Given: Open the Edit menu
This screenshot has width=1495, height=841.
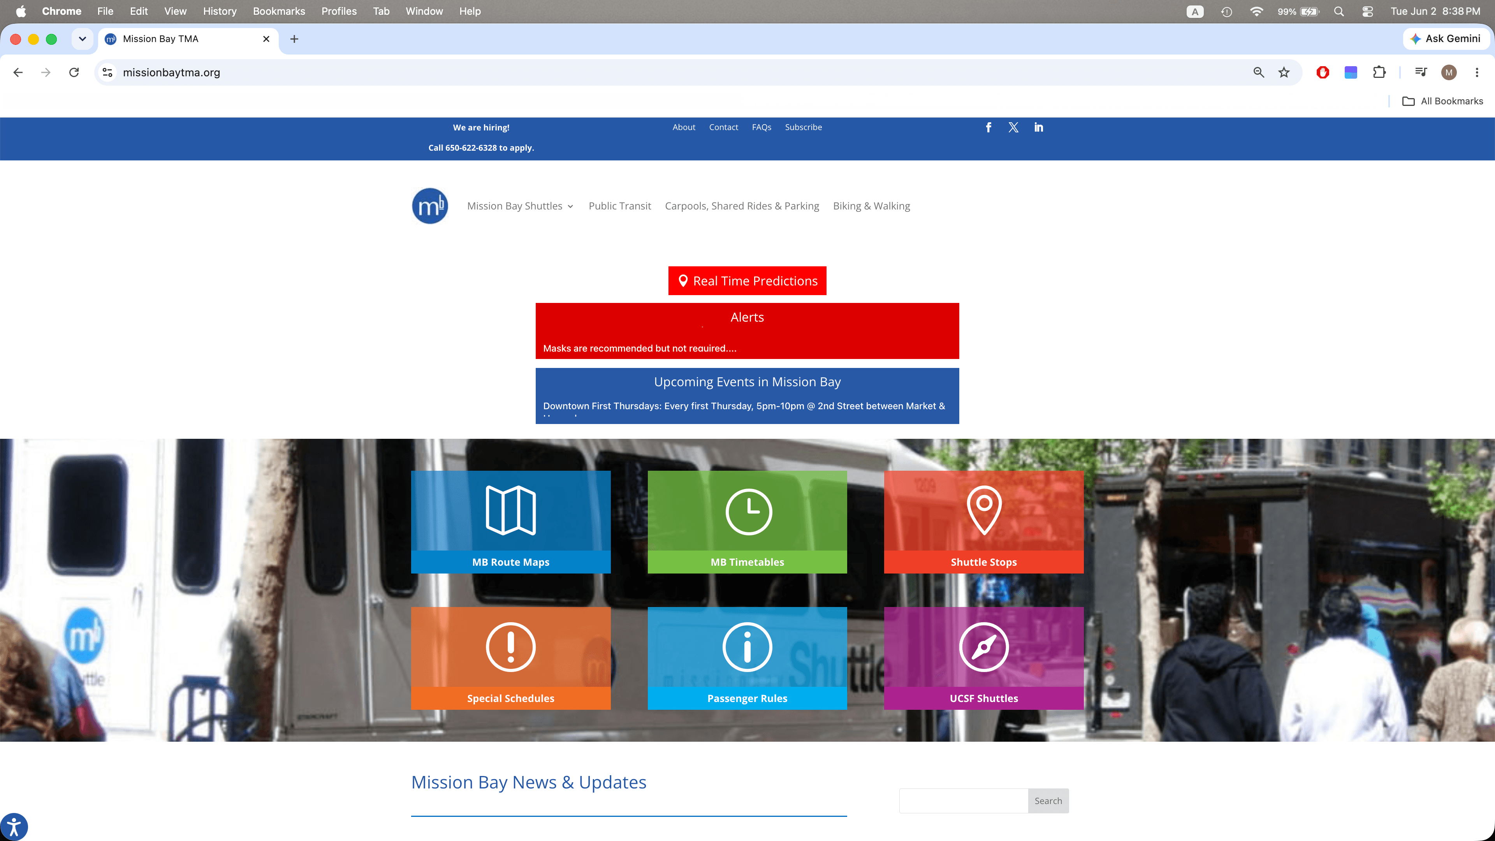Looking at the screenshot, I should tap(139, 11).
